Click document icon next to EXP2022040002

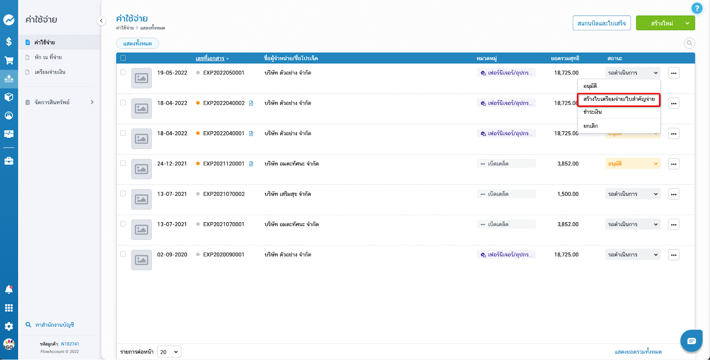(251, 103)
